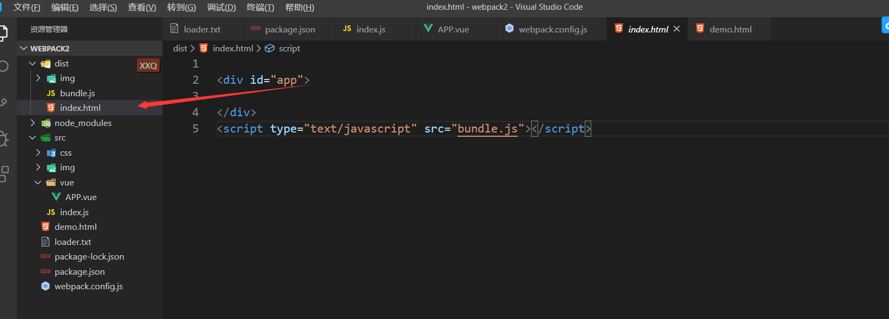Expand the node_modules folder
Screen dimensions: 889x319
pos(32,123)
